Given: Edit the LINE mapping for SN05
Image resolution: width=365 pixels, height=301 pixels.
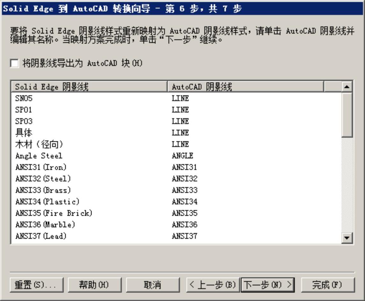Looking at the screenshot, I should [x=180, y=98].
